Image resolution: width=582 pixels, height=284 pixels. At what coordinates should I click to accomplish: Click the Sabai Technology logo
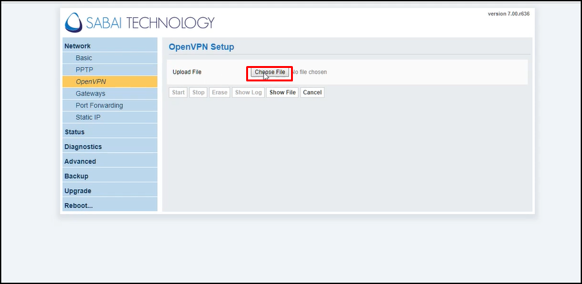pyautogui.click(x=139, y=22)
